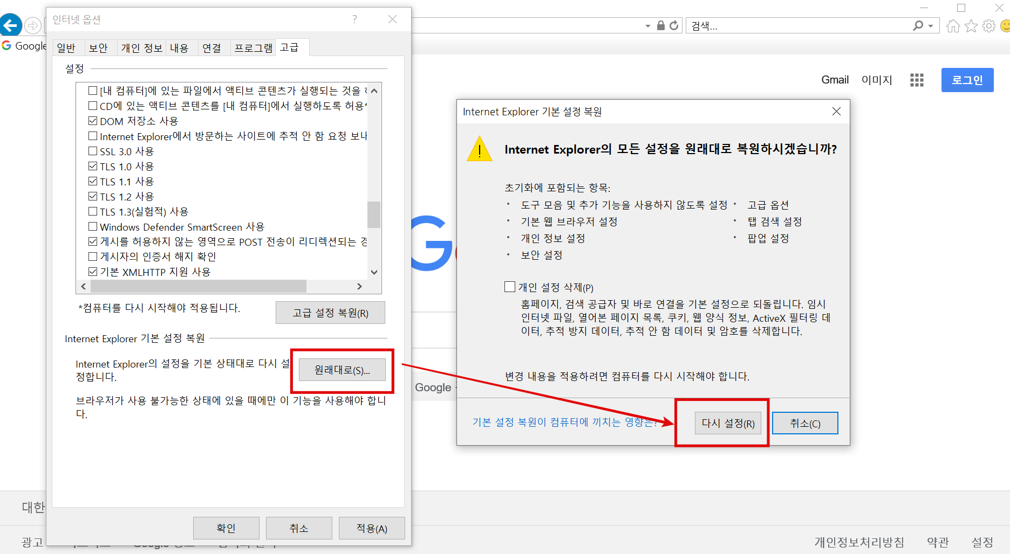The height and width of the screenshot is (554, 1010).
Task: Toggle 기본 XMLHTTP 지원 사용 checkbox
Action: [93, 272]
